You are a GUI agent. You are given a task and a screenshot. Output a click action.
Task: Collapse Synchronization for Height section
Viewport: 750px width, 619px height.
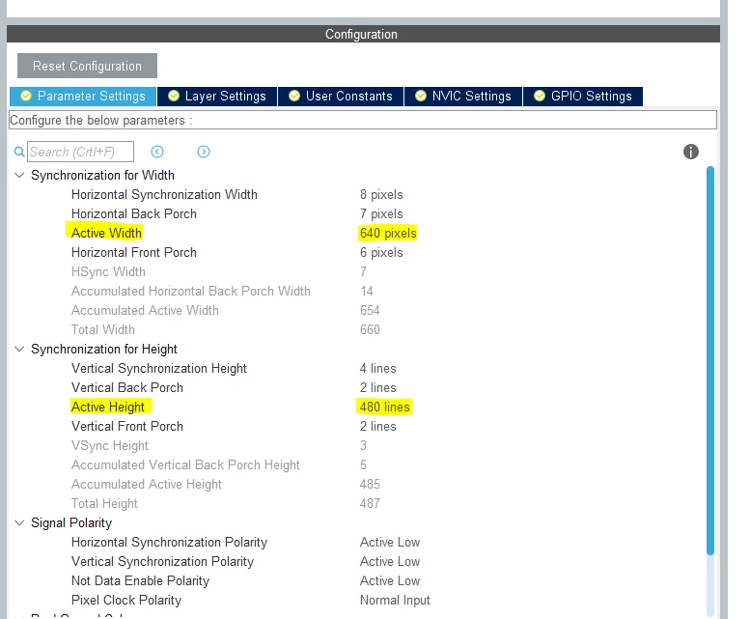coord(19,349)
